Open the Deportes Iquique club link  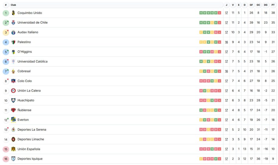[x=30, y=159]
